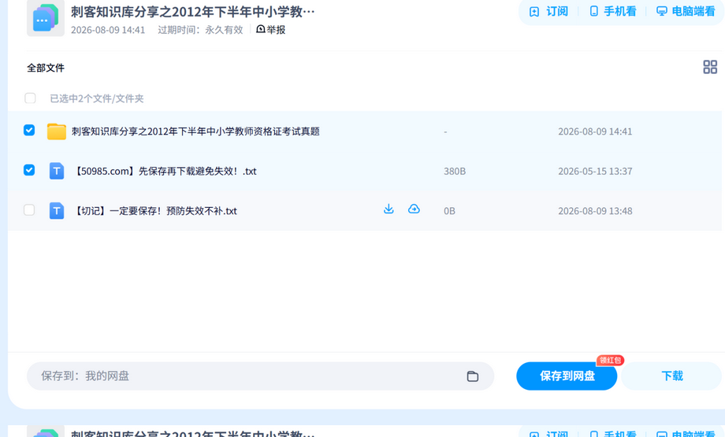
Task: Click the 保存到：我的网盘 destination field
Action: (260, 376)
